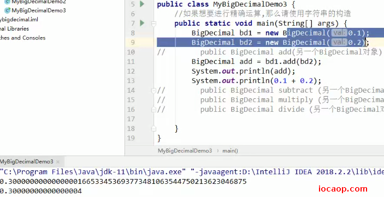Open MyBigDecimalDemo3 class icon in project tree
Screen dimensions: 384x197
point(8,10)
